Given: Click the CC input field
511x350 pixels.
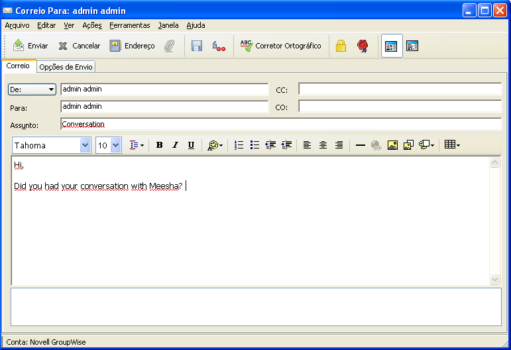Looking at the screenshot, I should (400, 89).
